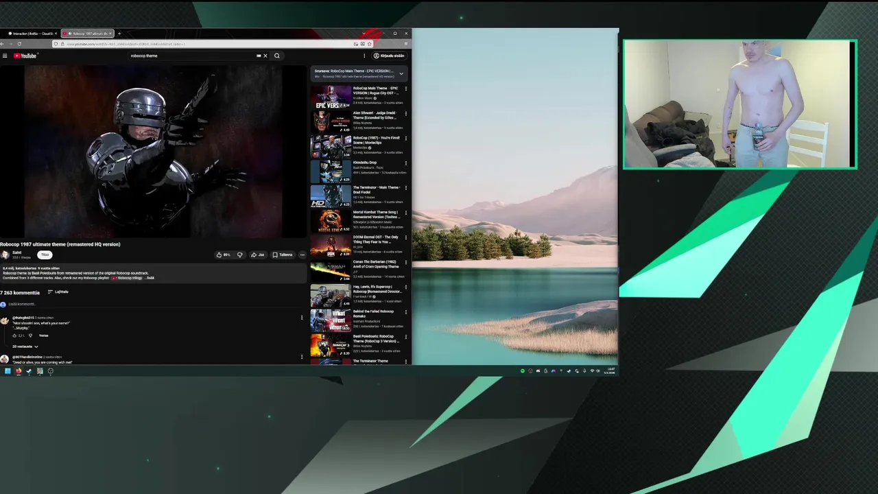Expand '20 vastausta' replies
Image resolution: width=878 pixels, height=494 pixels.
[x=25, y=346]
